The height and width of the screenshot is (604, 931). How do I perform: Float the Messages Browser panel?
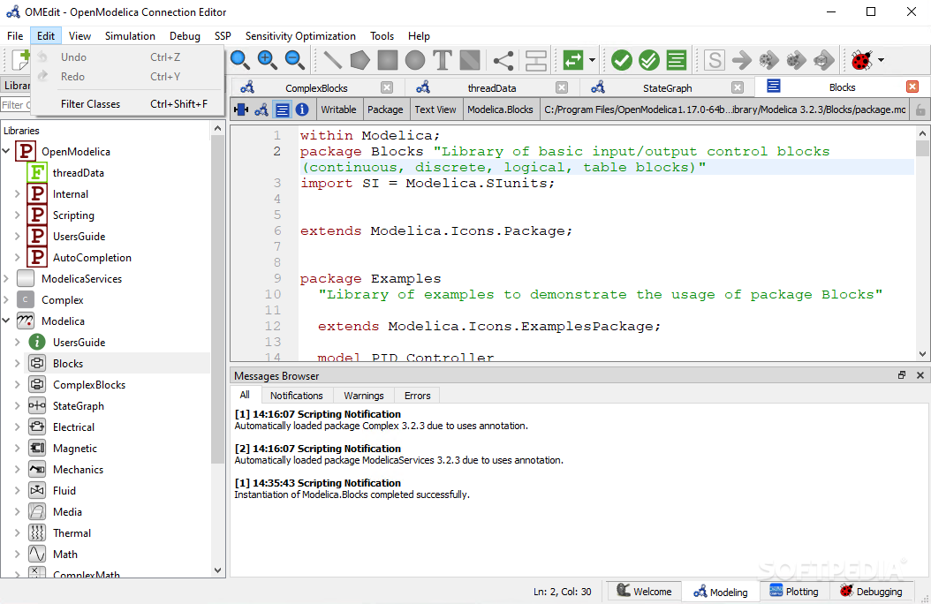pos(901,375)
